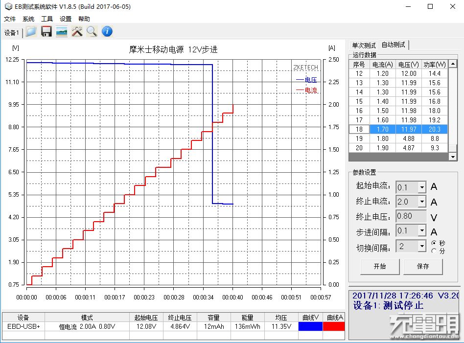
Task: Open the 设置 menu
Action: pos(66,19)
